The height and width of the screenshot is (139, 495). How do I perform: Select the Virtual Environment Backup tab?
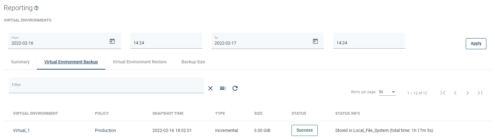[71, 62]
